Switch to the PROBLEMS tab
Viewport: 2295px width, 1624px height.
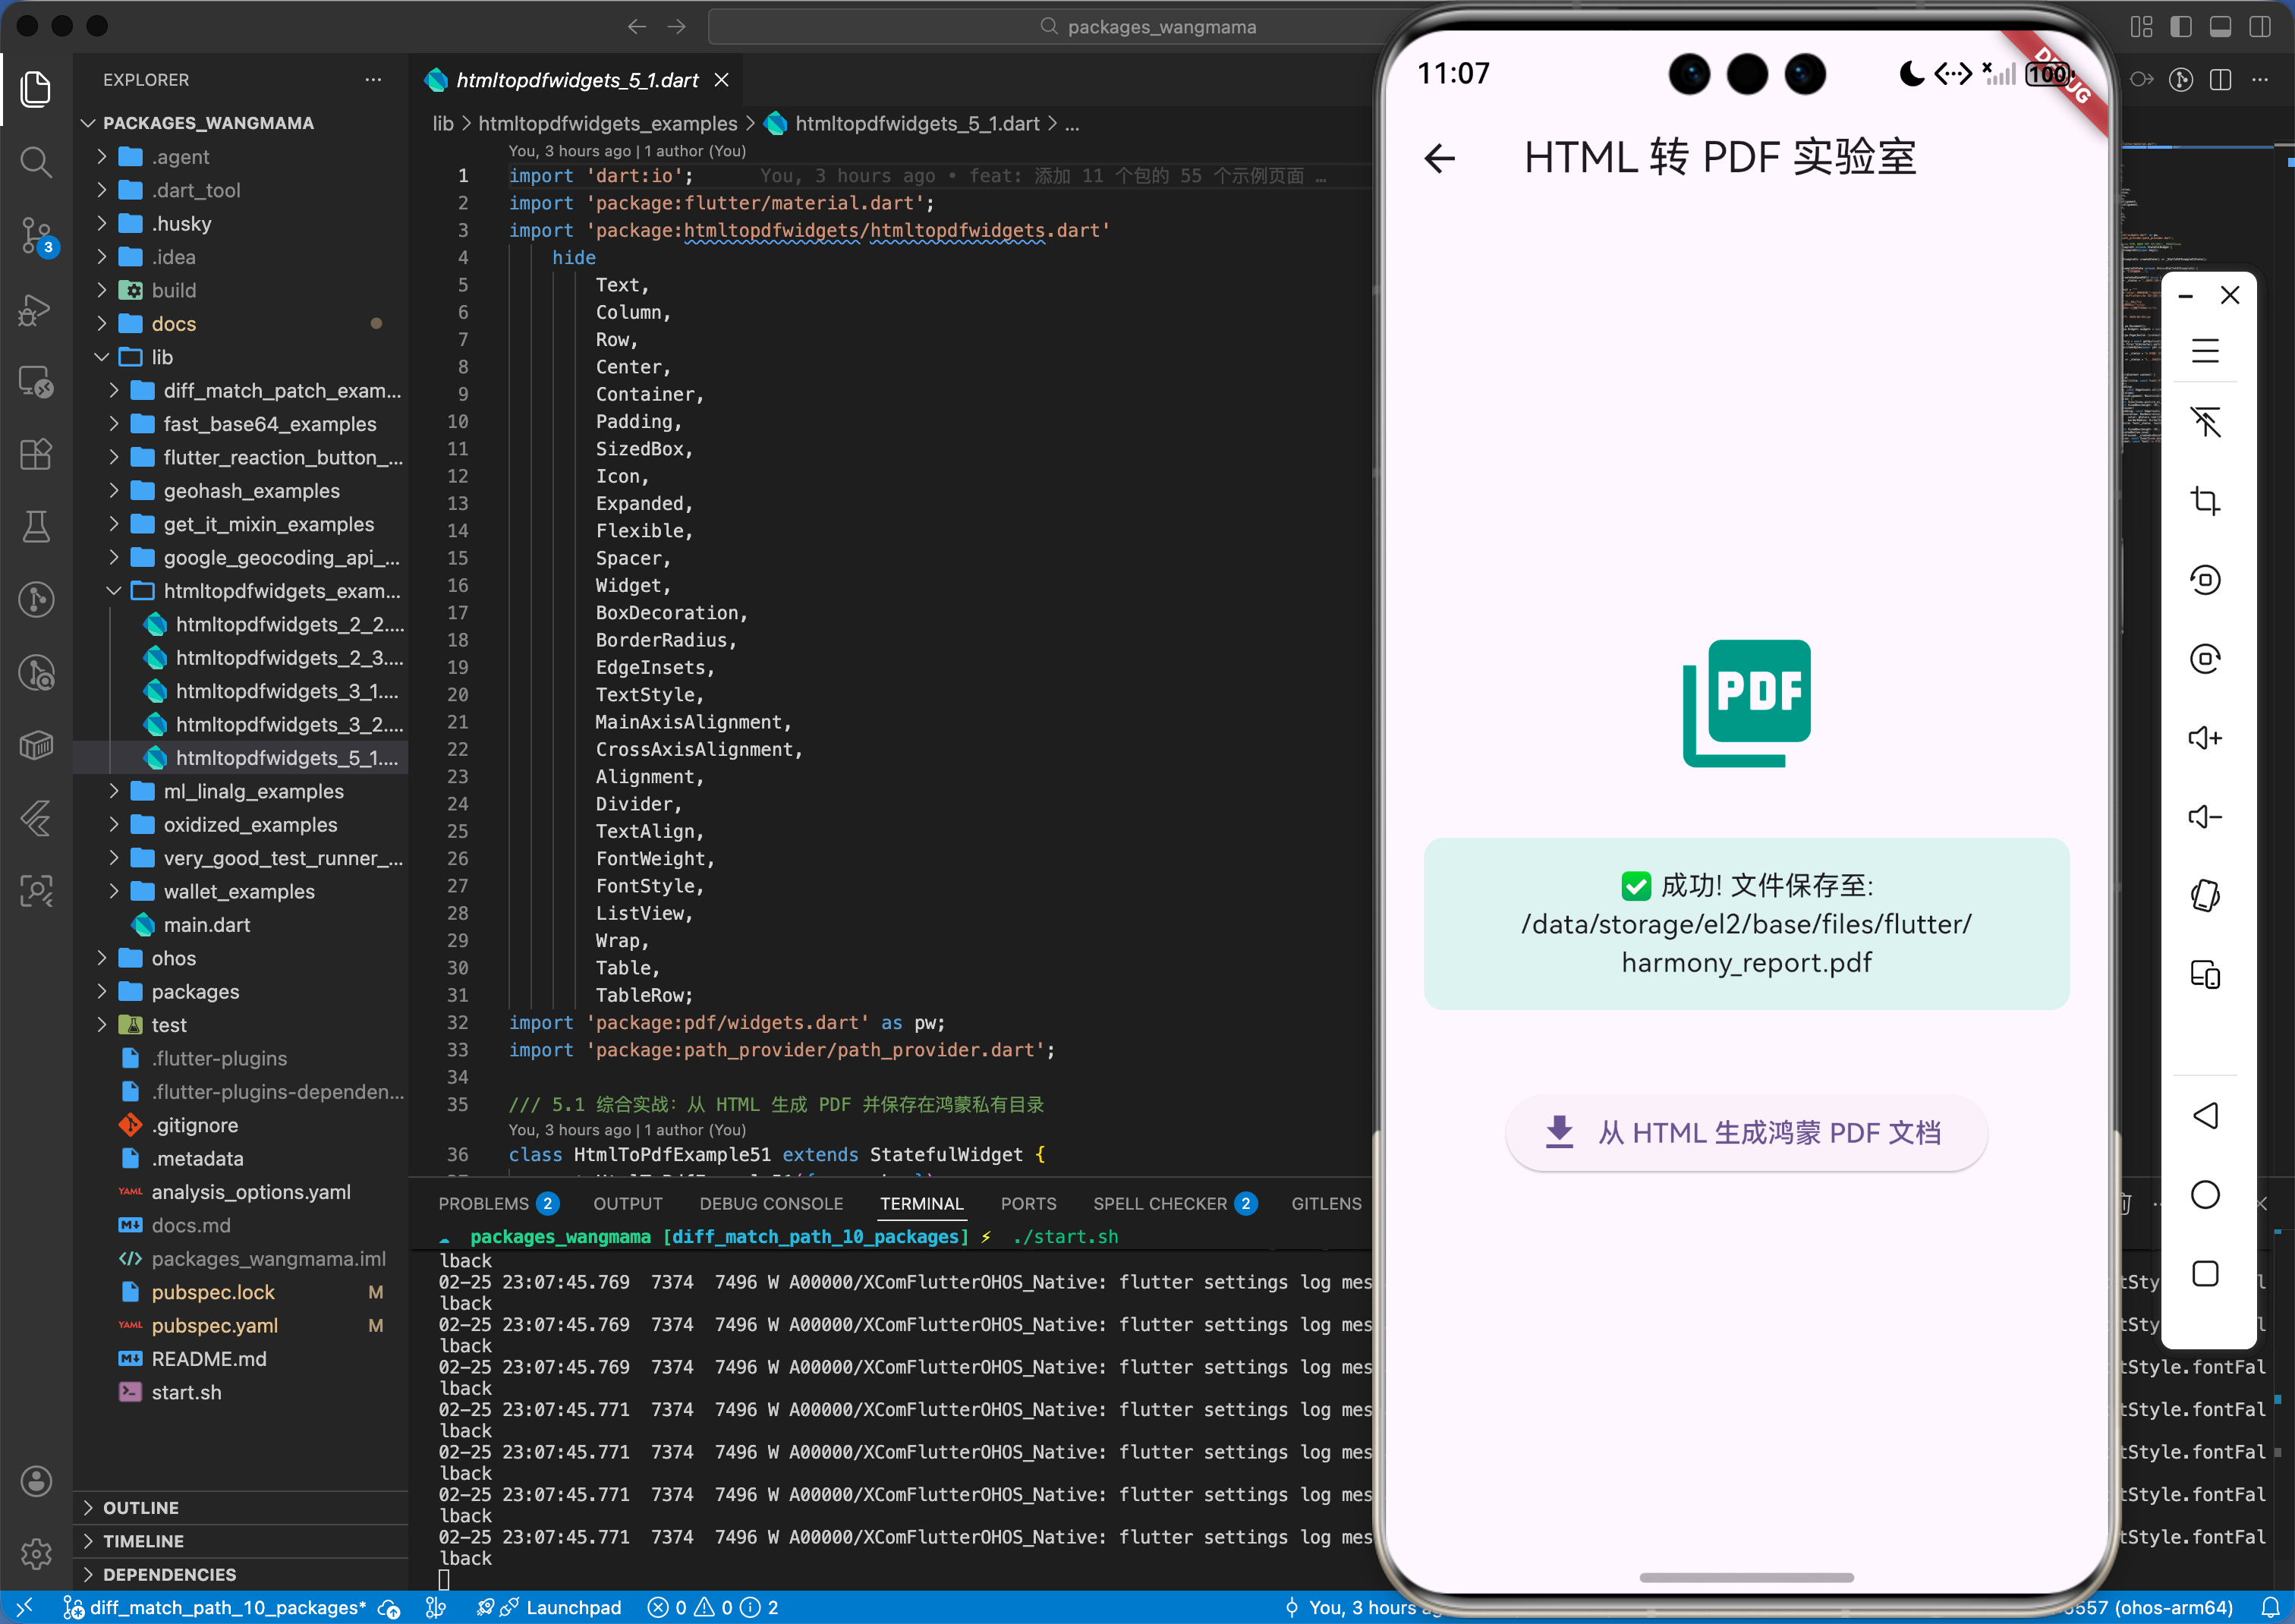483,1203
